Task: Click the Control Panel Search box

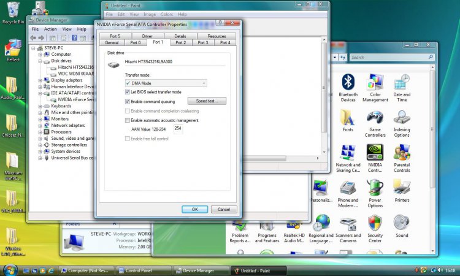Action: point(392,57)
